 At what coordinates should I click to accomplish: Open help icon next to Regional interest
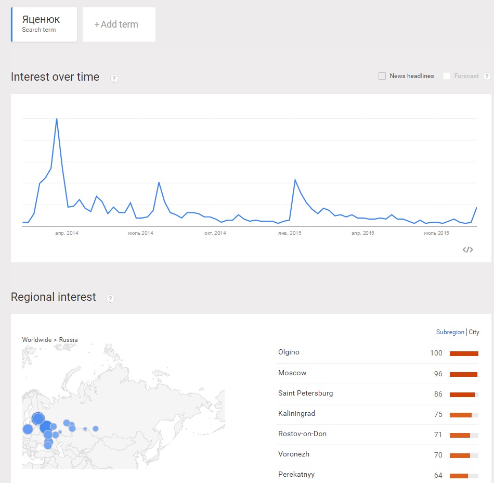(110, 298)
